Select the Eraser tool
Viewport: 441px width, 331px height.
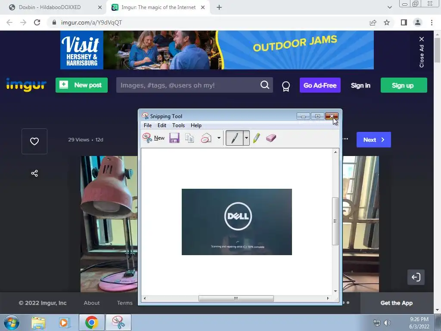point(271,138)
